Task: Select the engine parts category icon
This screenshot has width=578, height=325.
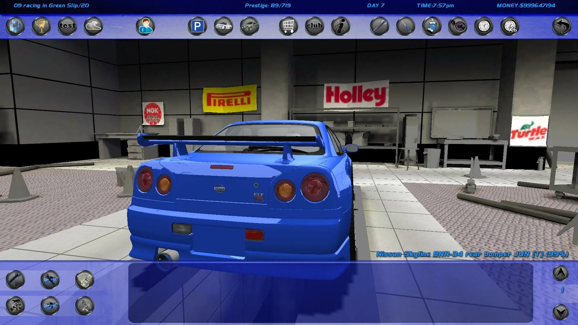Action: [15, 306]
